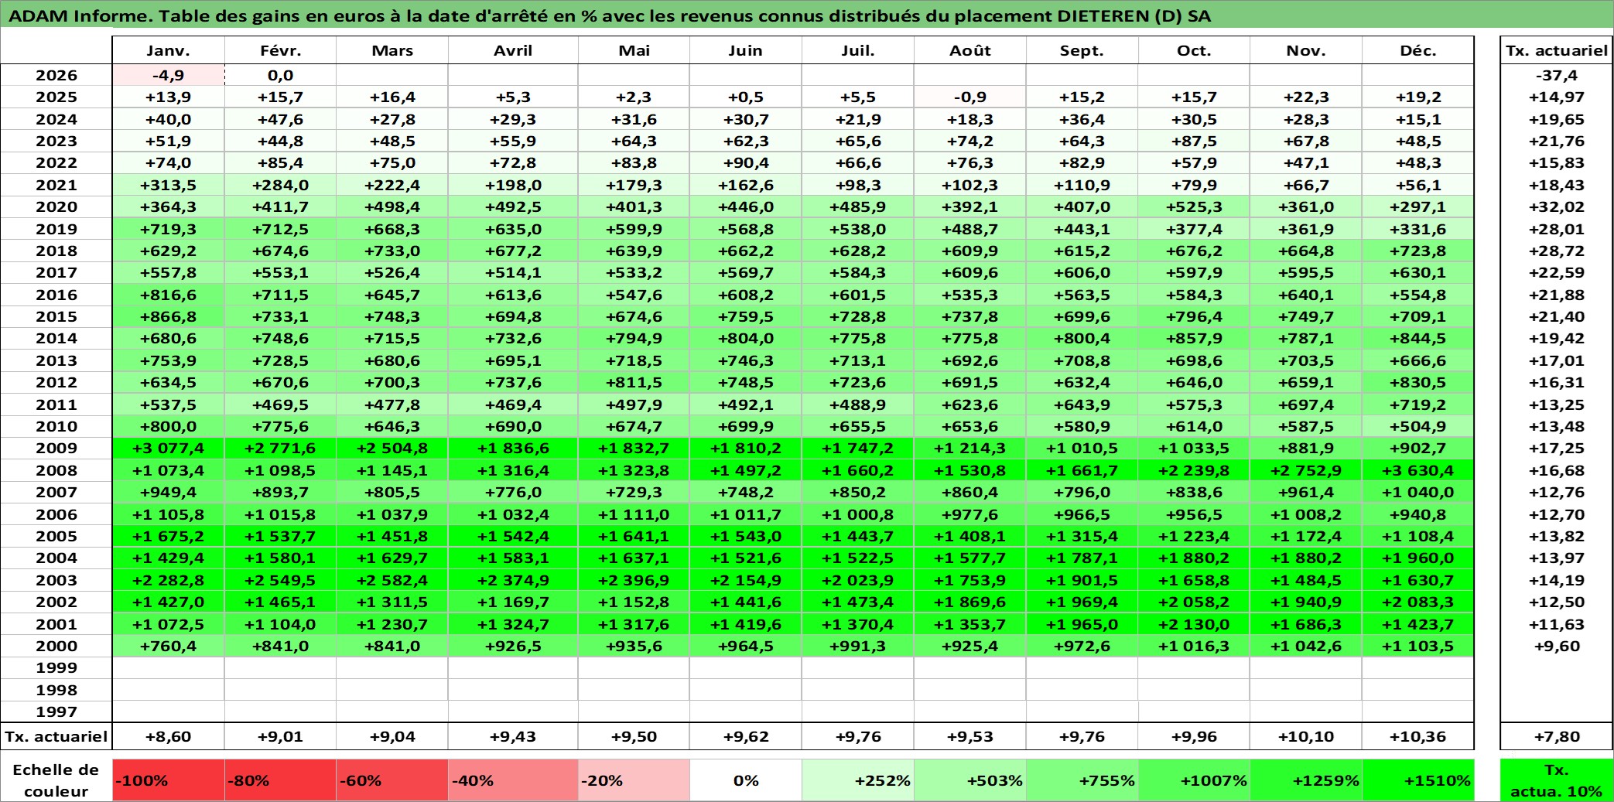Screen dimensions: 1614x802
Task: Click the +313,5 cell in January 2021
Action: coord(169,185)
